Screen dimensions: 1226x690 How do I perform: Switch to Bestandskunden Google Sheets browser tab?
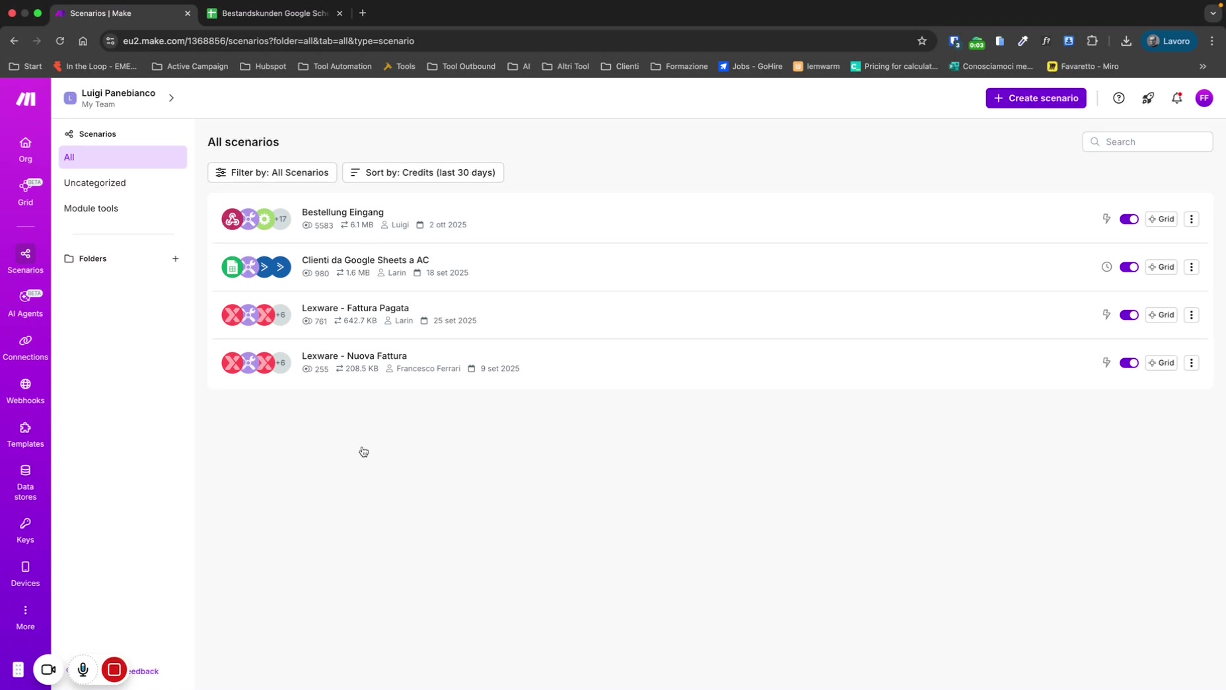coord(273,13)
